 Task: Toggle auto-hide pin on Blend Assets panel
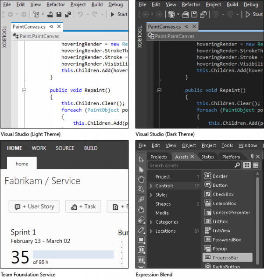click(x=252, y=157)
